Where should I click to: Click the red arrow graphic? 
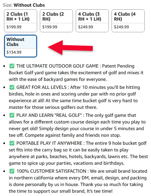tap(70, 48)
